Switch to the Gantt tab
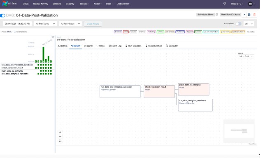261x158 pixels. click(89, 46)
